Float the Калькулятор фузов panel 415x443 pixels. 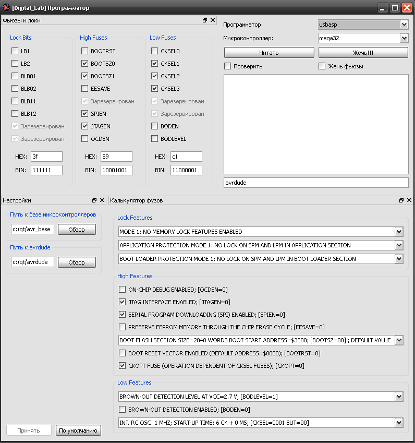[401, 200]
